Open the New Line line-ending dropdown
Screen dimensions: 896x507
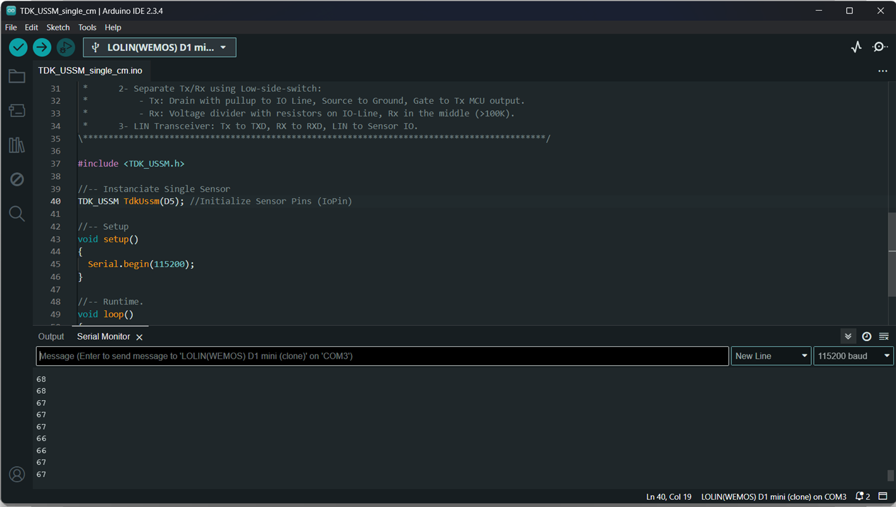pos(771,356)
